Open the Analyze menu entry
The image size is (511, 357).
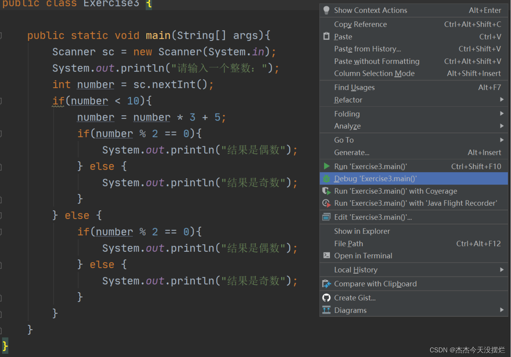[x=414, y=126]
